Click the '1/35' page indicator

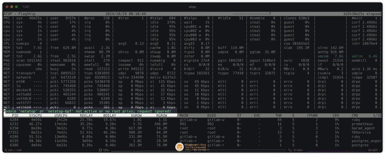[x=377, y=115]
